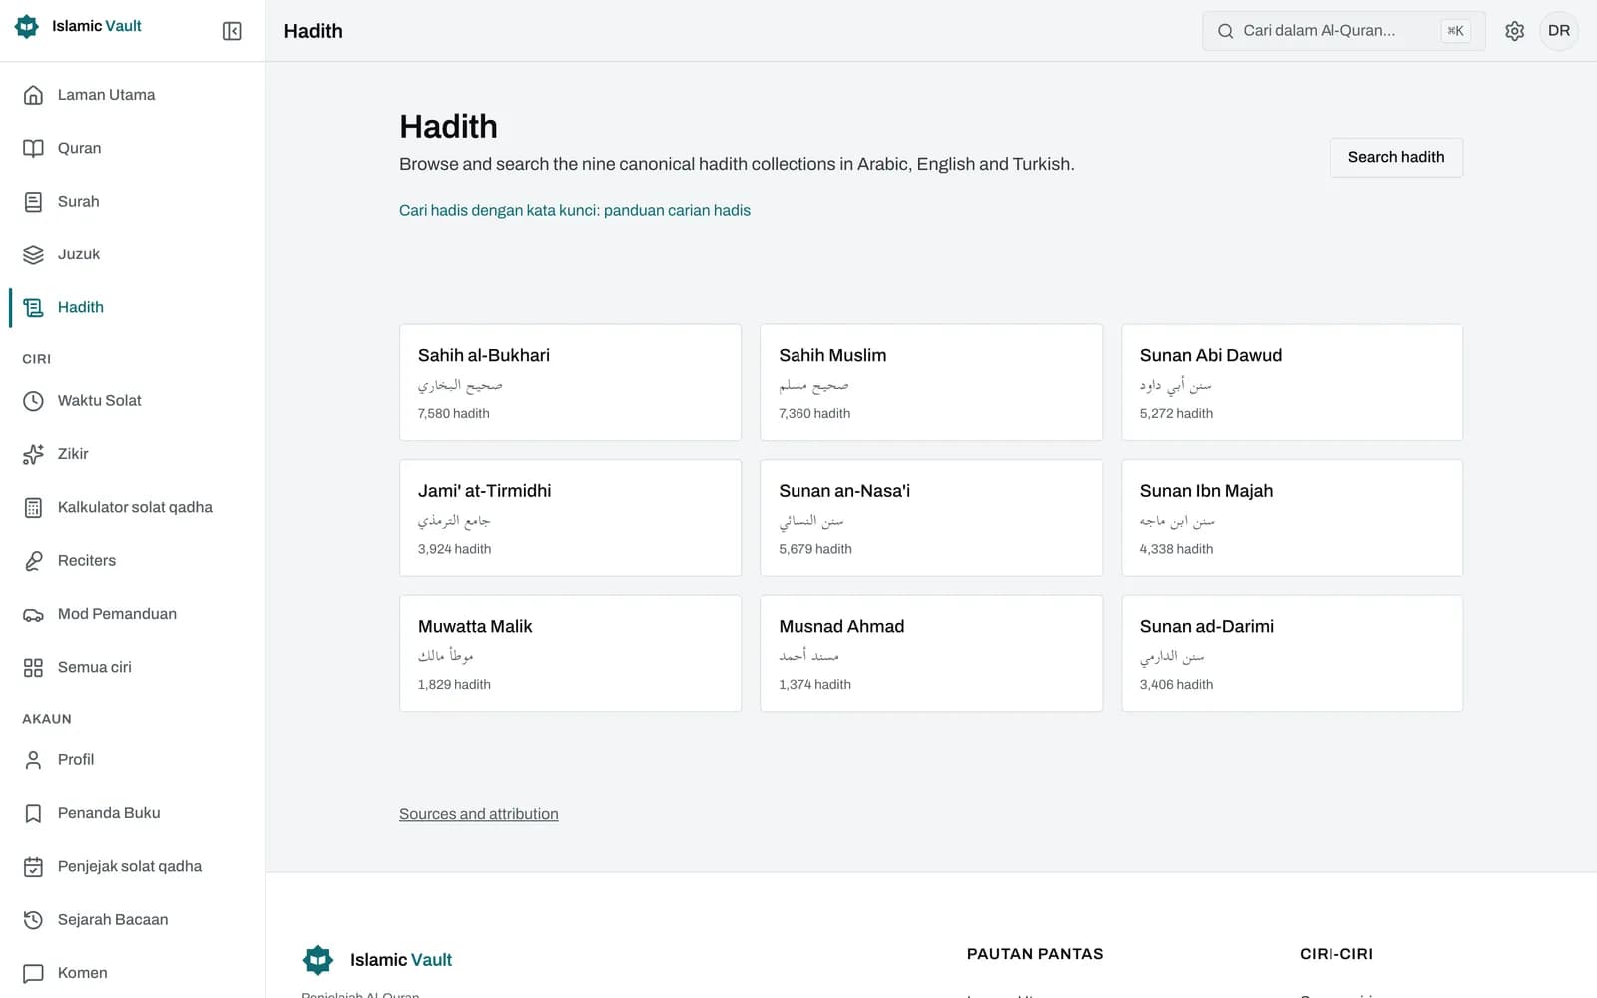
Task: Click the Komen chat bubble icon
Action: [x=33, y=973]
